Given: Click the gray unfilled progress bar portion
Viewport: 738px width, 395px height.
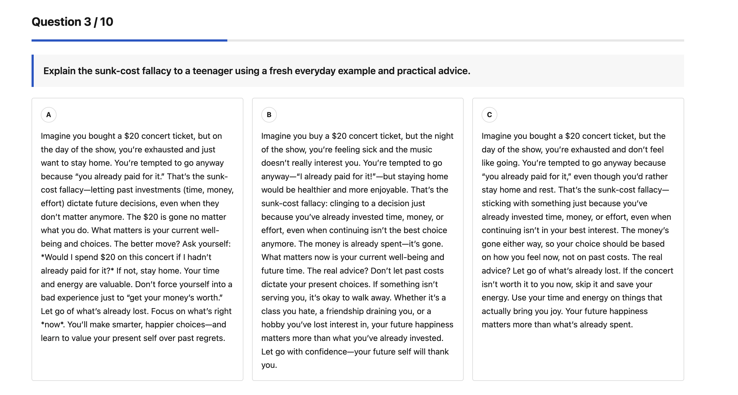Looking at the screenshot, I should (456, 41).
